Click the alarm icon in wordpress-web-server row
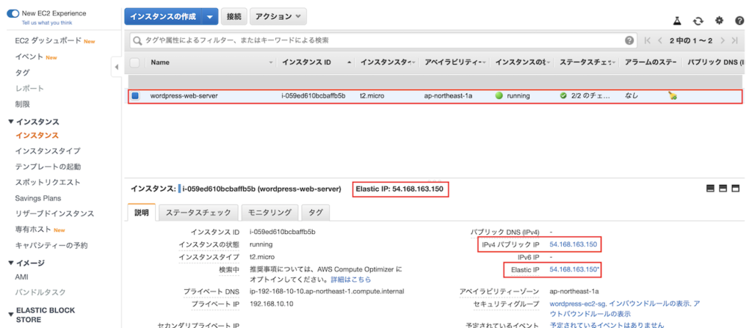 pyautogui.click(x=673, y=95)
